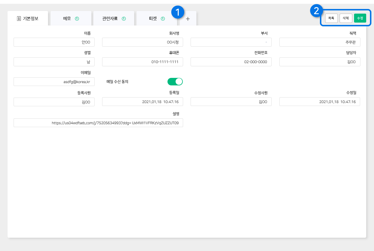Viewport: 374px width, 251px height.
Task: Click the 목록 button
Action: 331,18
